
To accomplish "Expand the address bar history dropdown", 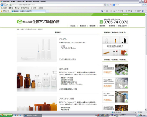I will click(104, 5).
